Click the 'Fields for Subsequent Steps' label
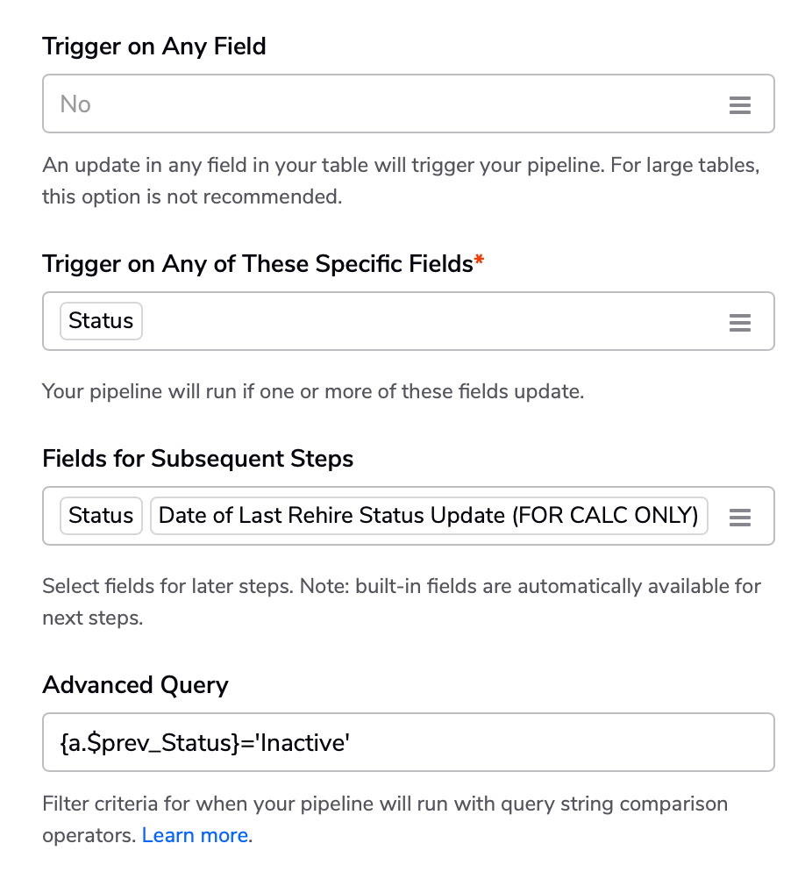The height and width of the screenshot is (872, 805). (198, 459)
